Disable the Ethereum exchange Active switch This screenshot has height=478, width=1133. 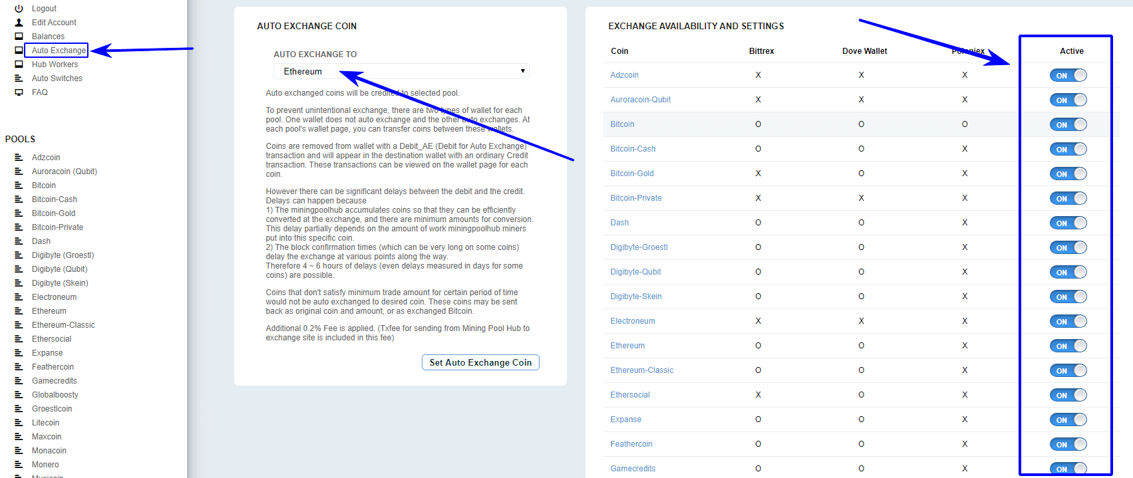coord(1068,346)
